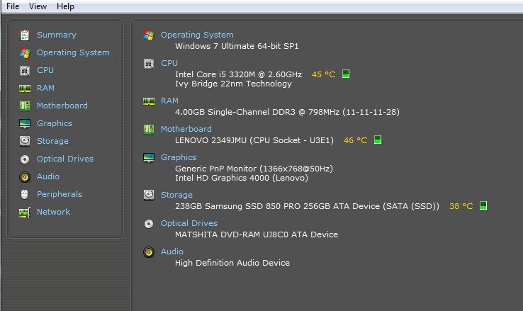
Task: Click the green indicator beside storage temperature
Action: coord(483,206)
